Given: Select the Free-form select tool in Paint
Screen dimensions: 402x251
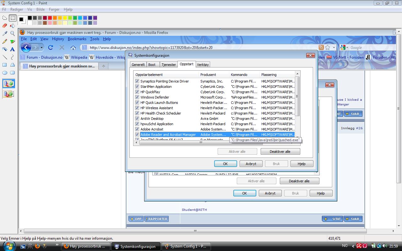Looking at the screenshot, I should [x=5, y=18].
